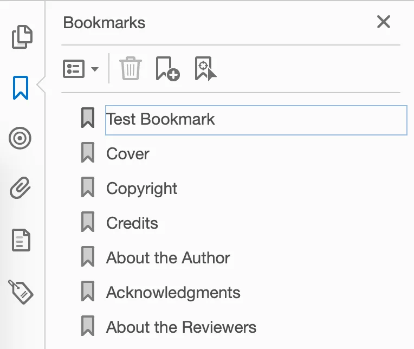Expand options dropdown arrow next to list icon
Image resolution: width=414 pixels, height=349 pixels.
pos(95,69)
